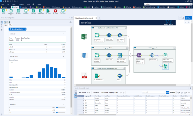Screen dimensions: 193x116
Task: Select the Directory tool in the palette
Action: [18, 11]
